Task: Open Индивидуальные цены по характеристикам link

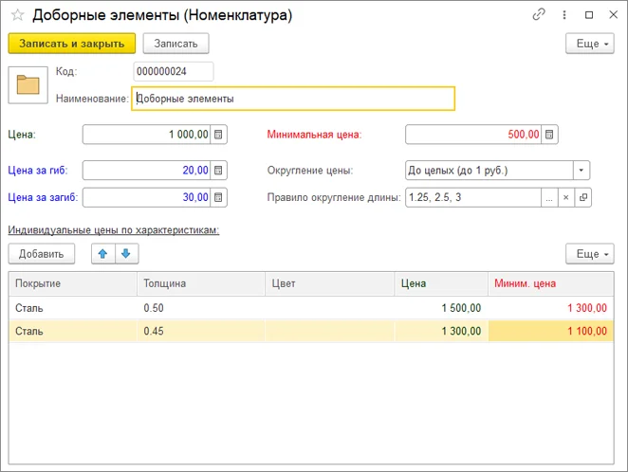Action: [x=114, y=230]
